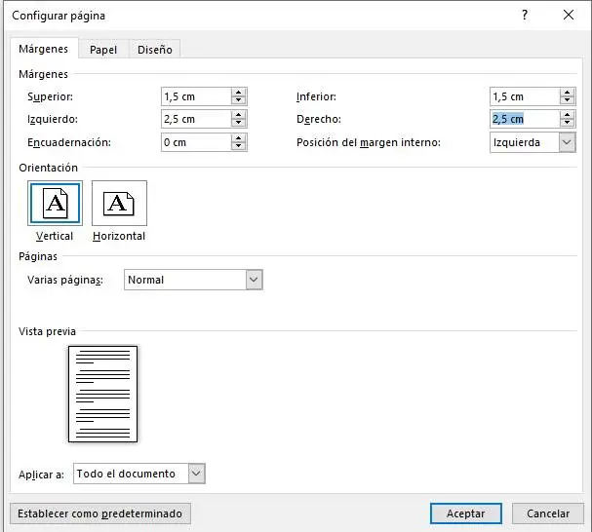Click in the Derecho margin field
This screenshot has width=592, height=532.
coord(525,119)
